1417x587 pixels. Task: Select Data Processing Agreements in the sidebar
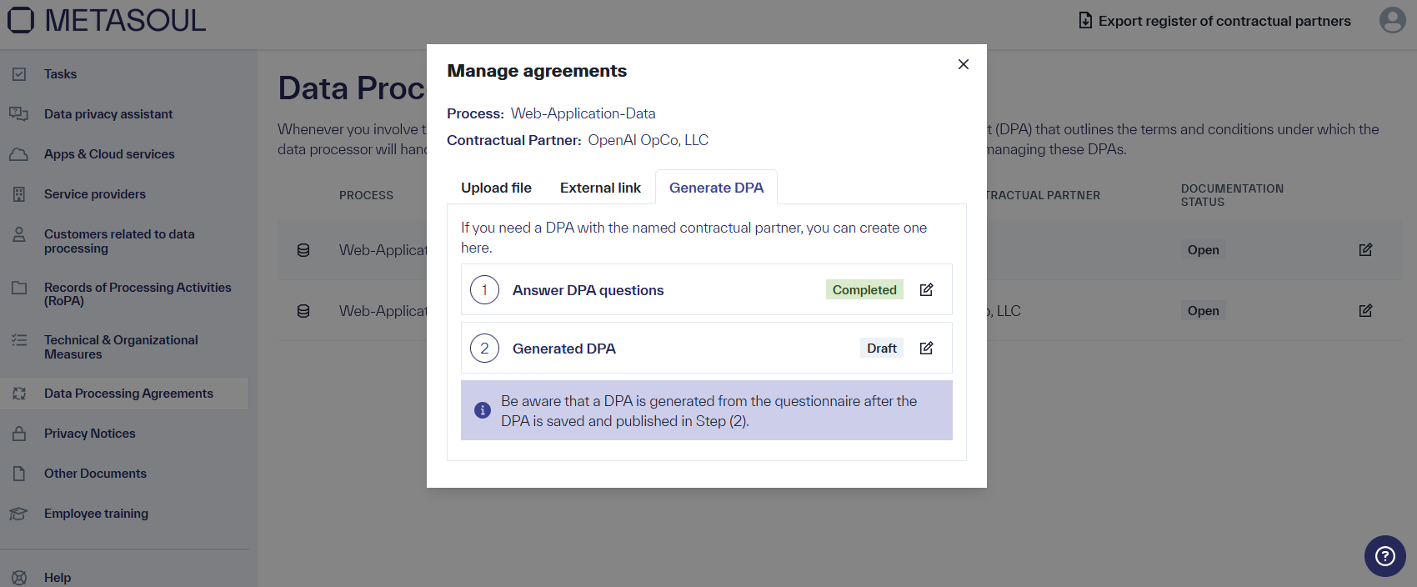(x=128, y=394)
